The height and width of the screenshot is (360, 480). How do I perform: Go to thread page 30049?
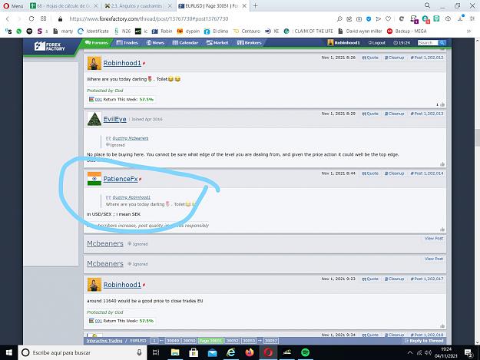coord(173,341)
